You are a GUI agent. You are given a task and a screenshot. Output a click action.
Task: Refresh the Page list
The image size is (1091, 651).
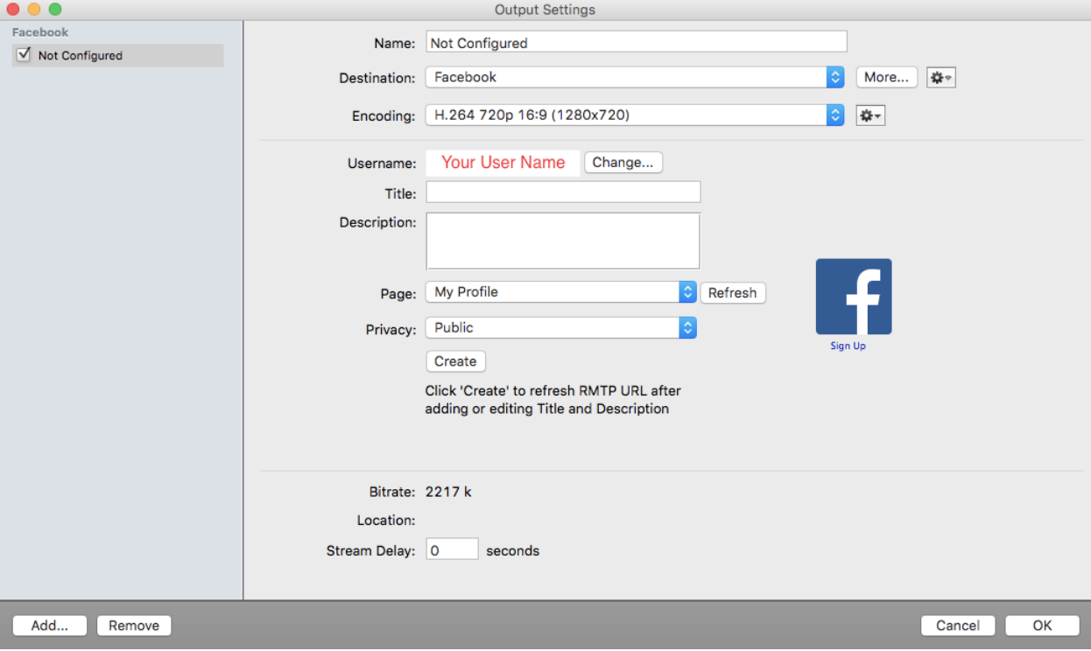(733, 293)
